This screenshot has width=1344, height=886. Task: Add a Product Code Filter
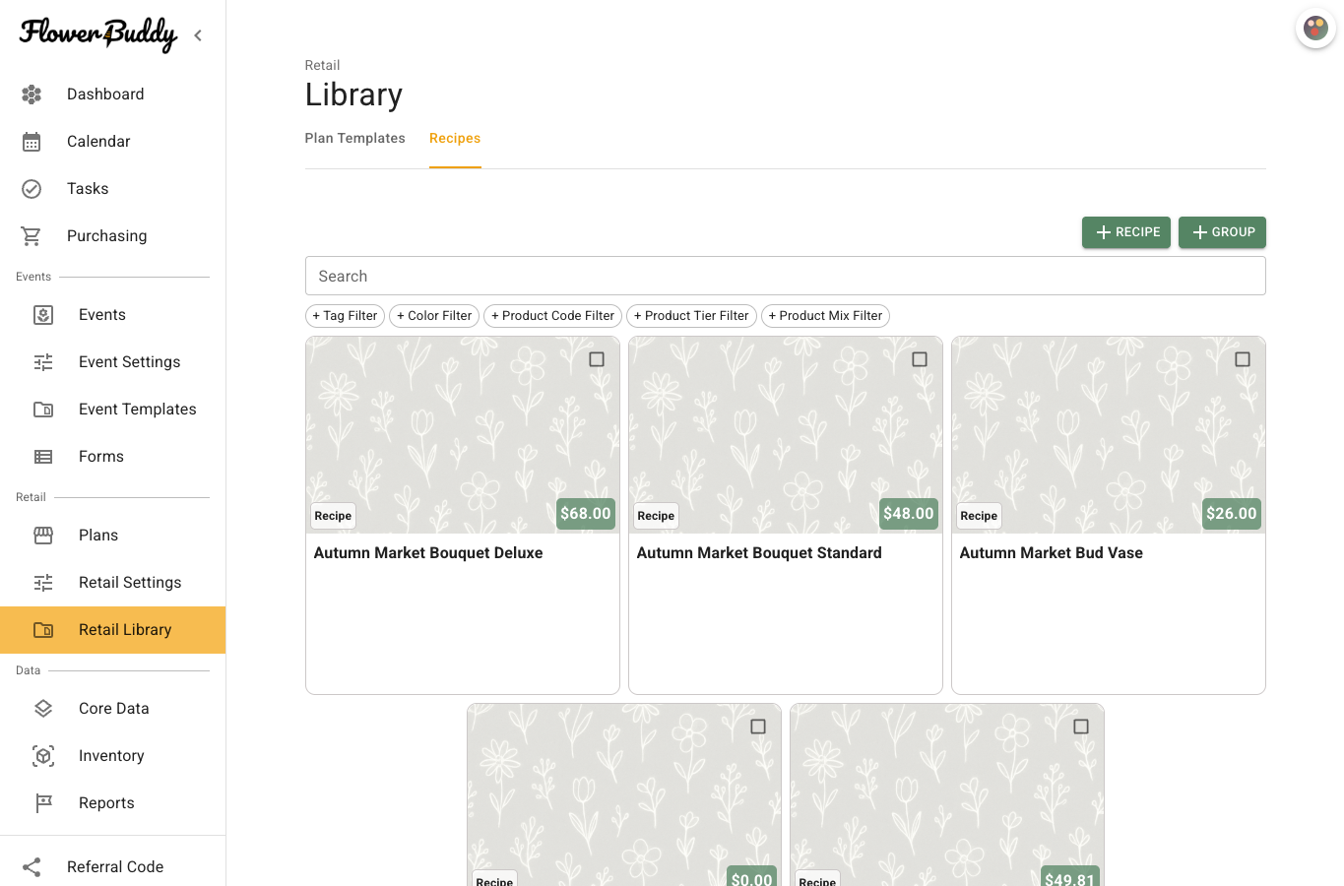click(552, 316)
